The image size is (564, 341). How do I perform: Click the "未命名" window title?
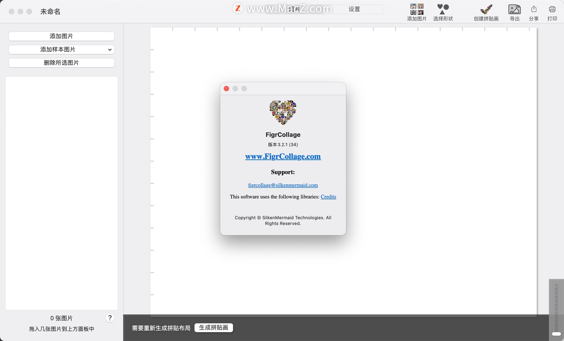(x=50, y=11)
